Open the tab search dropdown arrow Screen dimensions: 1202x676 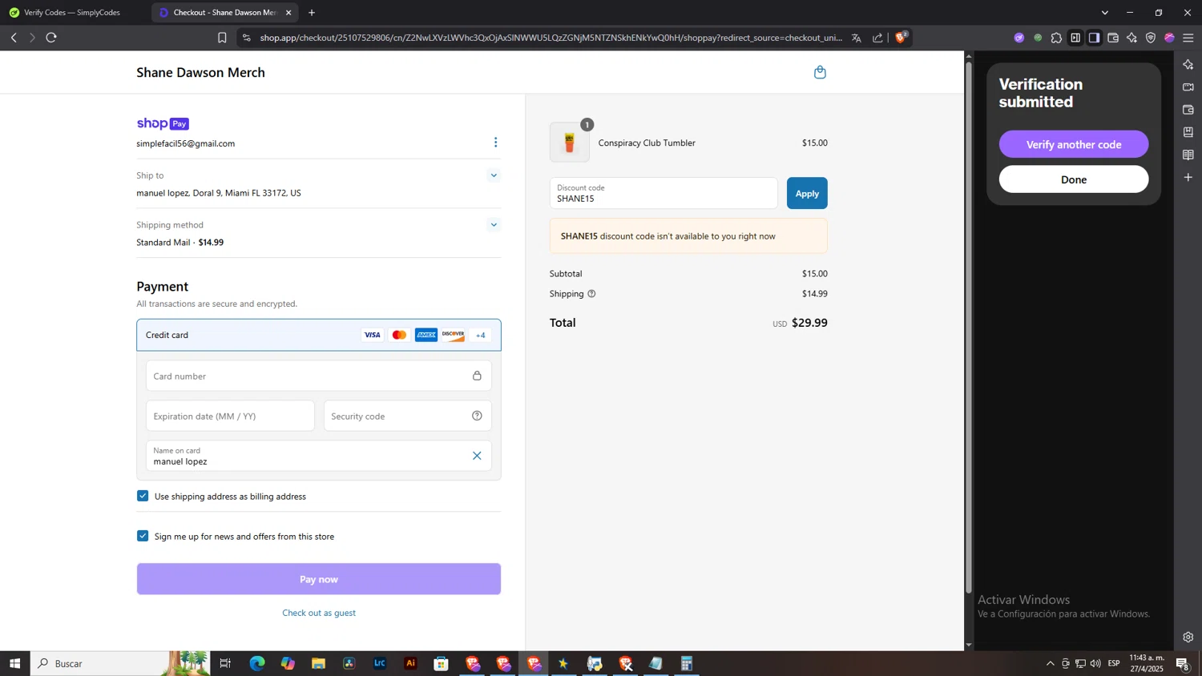pyautogui.click(x=1105, y=13)
